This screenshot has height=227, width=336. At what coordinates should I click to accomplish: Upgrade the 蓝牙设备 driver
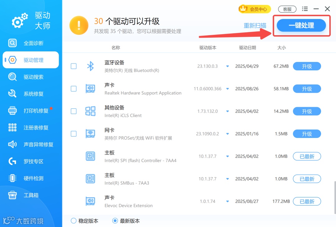click(x=307, y=66)
